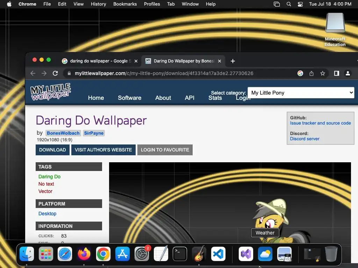Click the Chrome forward arrow
The width and height of the screenshot is (358, 268).
click(44, 73)
